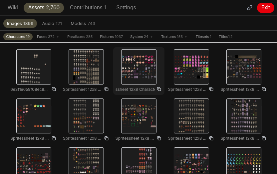
Task: Open the Faces 372 category
Action: click(x=46, y=37)
